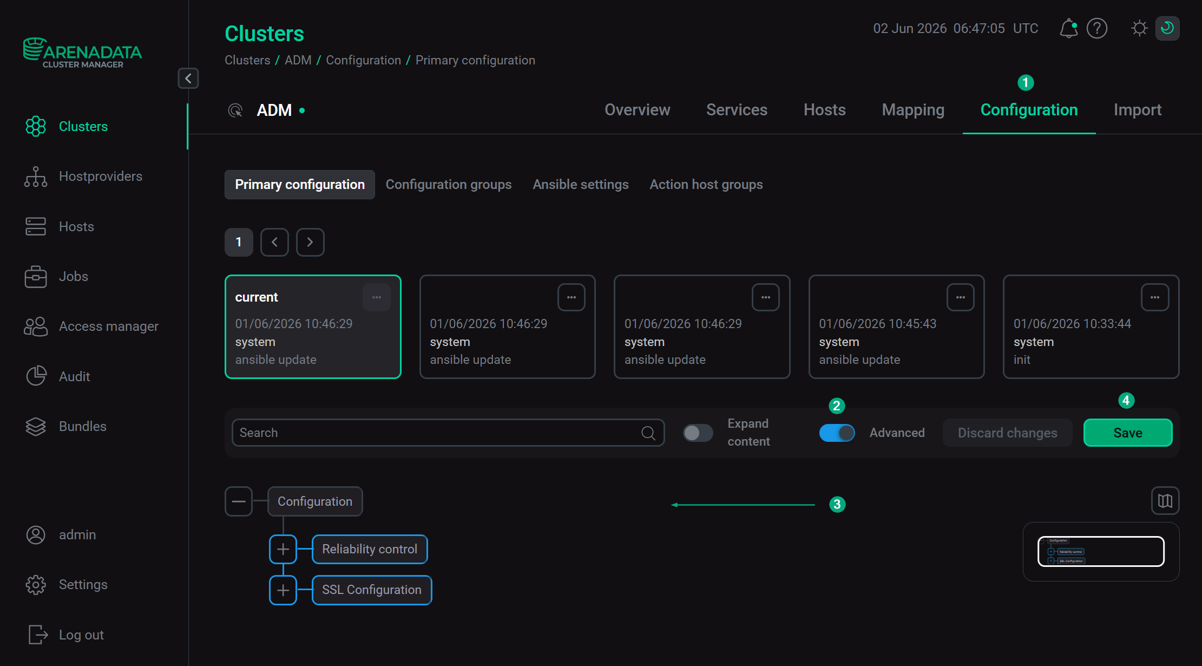The image size is (1202, 666).
Task: Open menu on the 10:45:43 configuration card
Action: click(x=961, y=297)
